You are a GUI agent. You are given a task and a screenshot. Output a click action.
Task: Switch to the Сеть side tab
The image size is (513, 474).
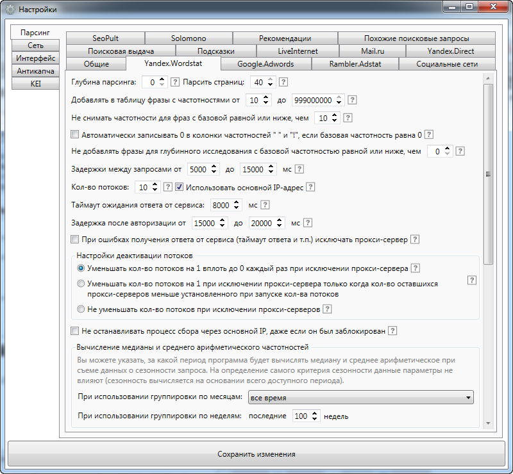point(35,45)
